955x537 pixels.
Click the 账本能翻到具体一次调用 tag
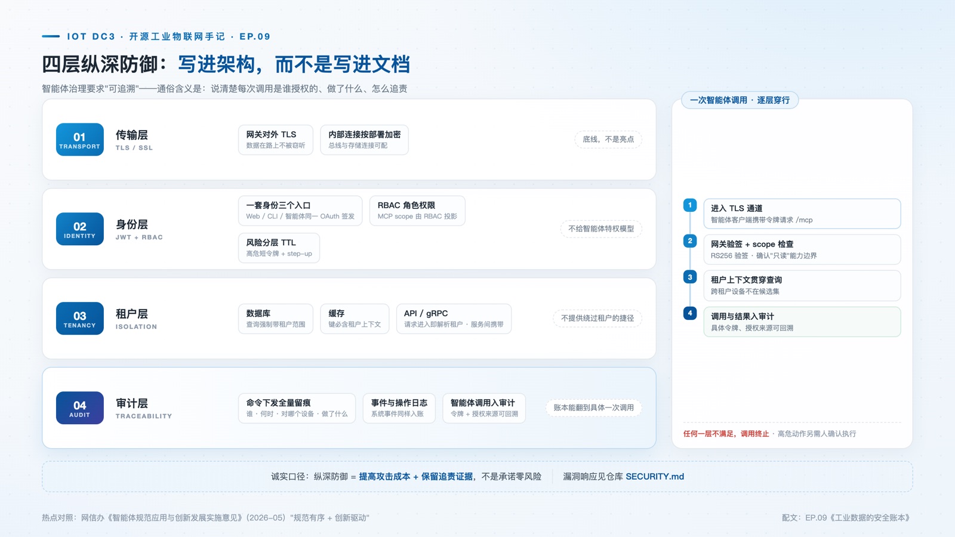(x=594, y=408)
